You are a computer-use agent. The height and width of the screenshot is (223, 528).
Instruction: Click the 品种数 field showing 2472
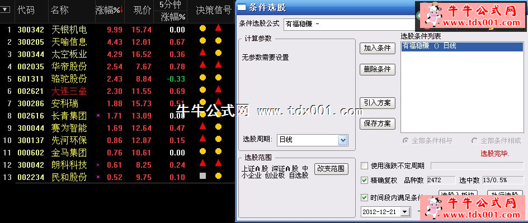441,181
